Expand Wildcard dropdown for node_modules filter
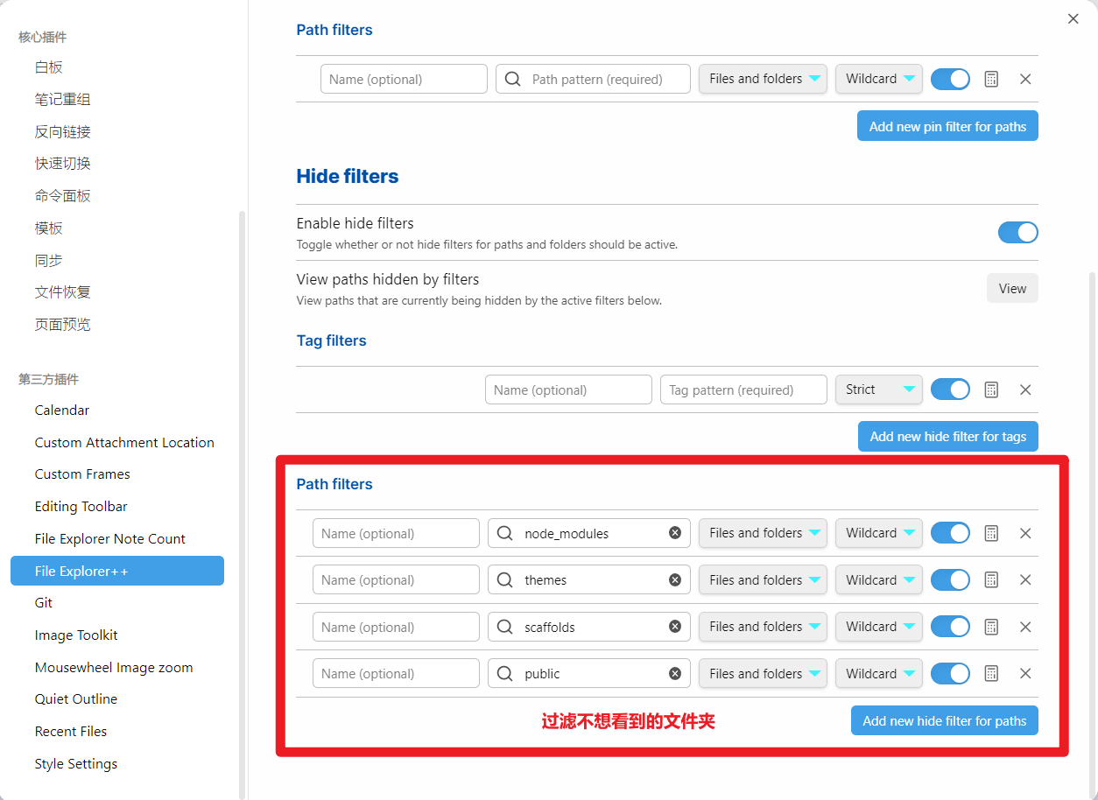The image size is (1098, 800). click(x=878, y=533)
